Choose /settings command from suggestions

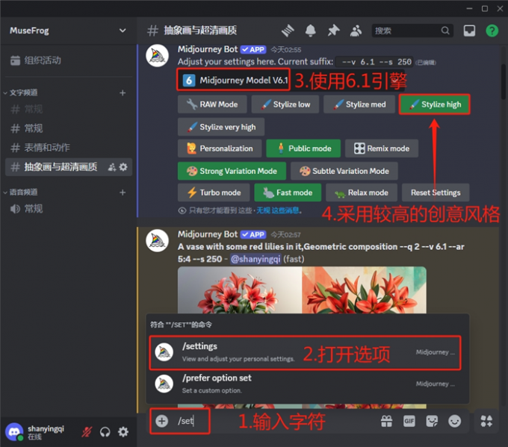pos(305,352)
